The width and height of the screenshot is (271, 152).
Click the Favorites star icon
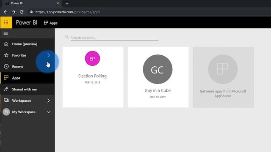(x=6, y=55)
